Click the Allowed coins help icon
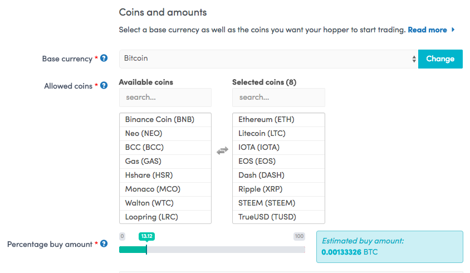This screenshot has height=273, width=470. [104, 85]
